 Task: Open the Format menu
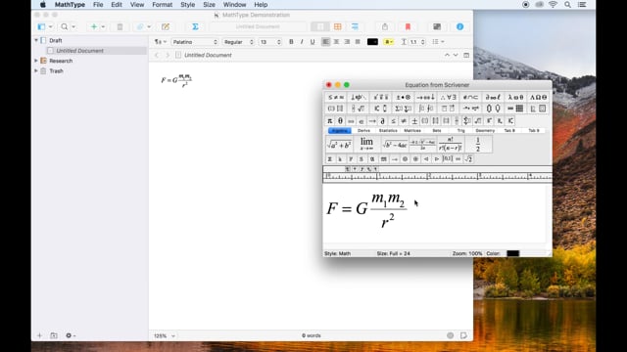tap(162, 5)
